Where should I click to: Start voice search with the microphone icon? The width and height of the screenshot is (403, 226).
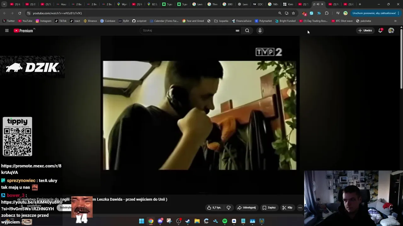click(260, 30)
